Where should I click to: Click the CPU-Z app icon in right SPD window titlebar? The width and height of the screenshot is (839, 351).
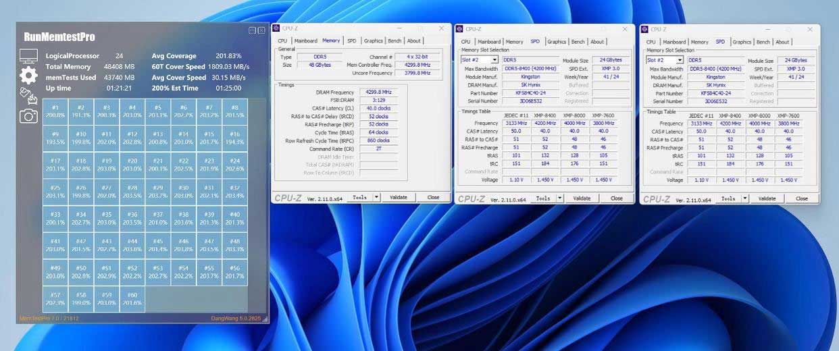coord(645,28)
